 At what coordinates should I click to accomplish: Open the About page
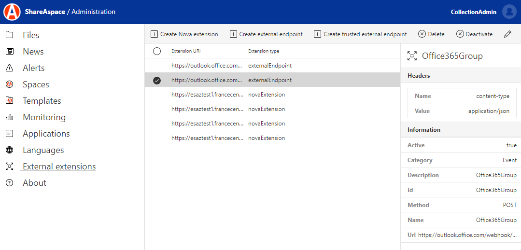(x=35, y=183)
